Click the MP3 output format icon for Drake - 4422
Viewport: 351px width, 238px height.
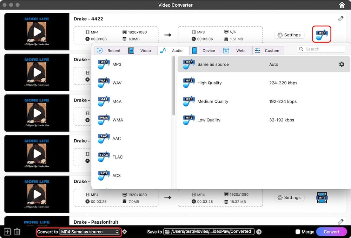(x=322, y=35)
